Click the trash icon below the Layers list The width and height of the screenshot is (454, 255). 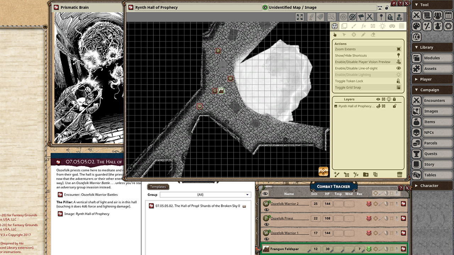coord(400,174)
